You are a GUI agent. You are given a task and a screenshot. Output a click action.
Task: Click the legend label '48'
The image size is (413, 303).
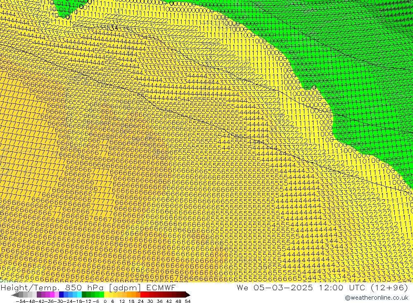(178, 301)
